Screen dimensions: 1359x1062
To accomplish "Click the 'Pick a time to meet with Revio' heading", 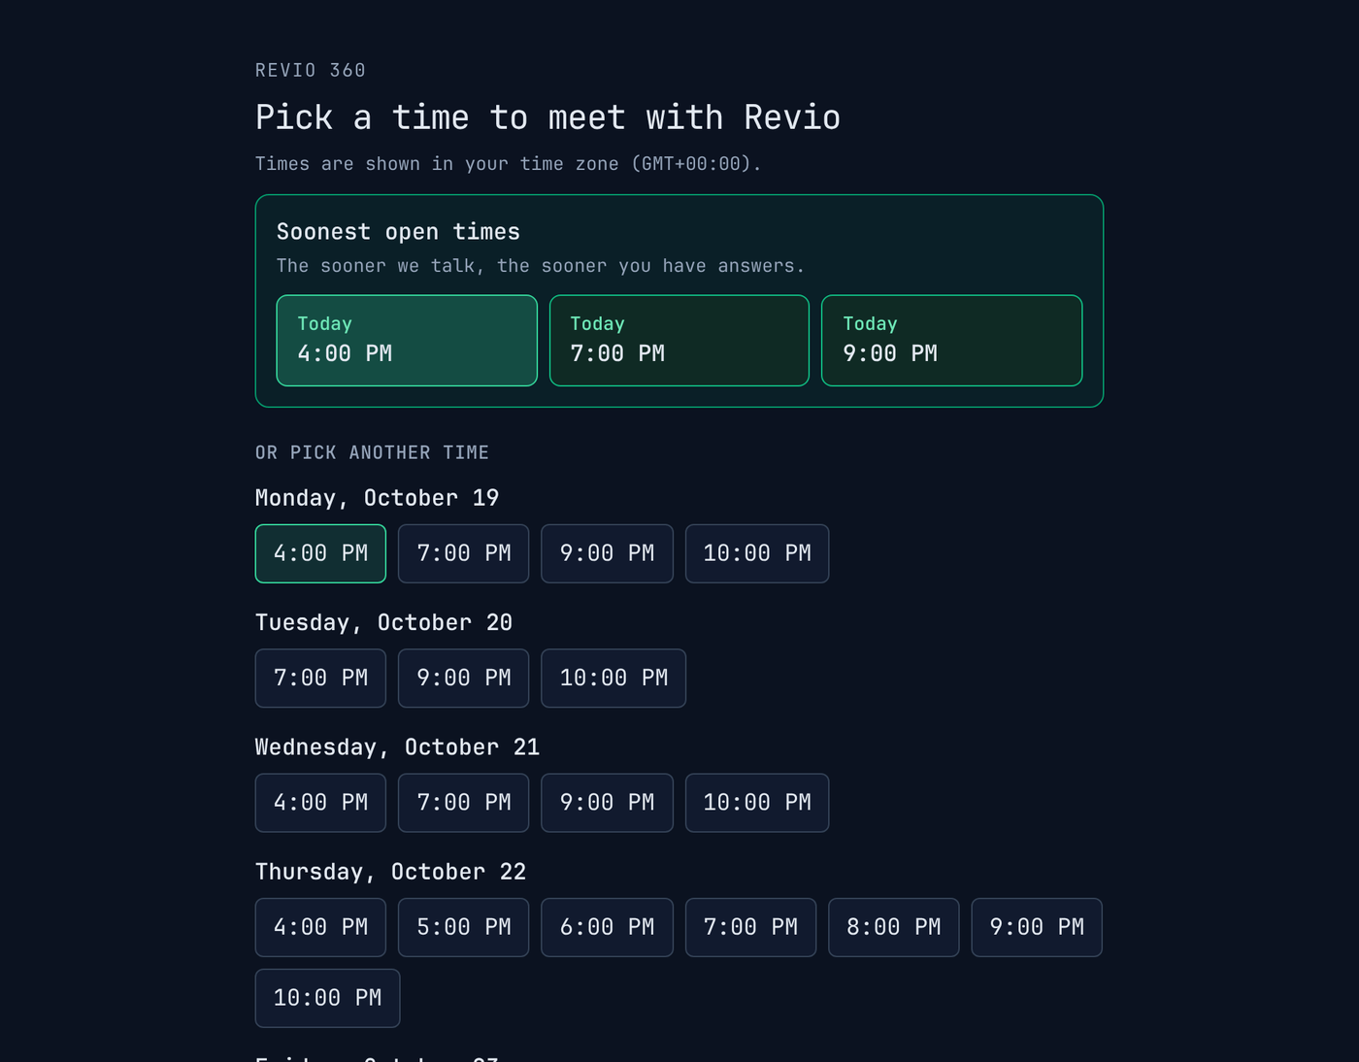I will (x=548, y=117).
